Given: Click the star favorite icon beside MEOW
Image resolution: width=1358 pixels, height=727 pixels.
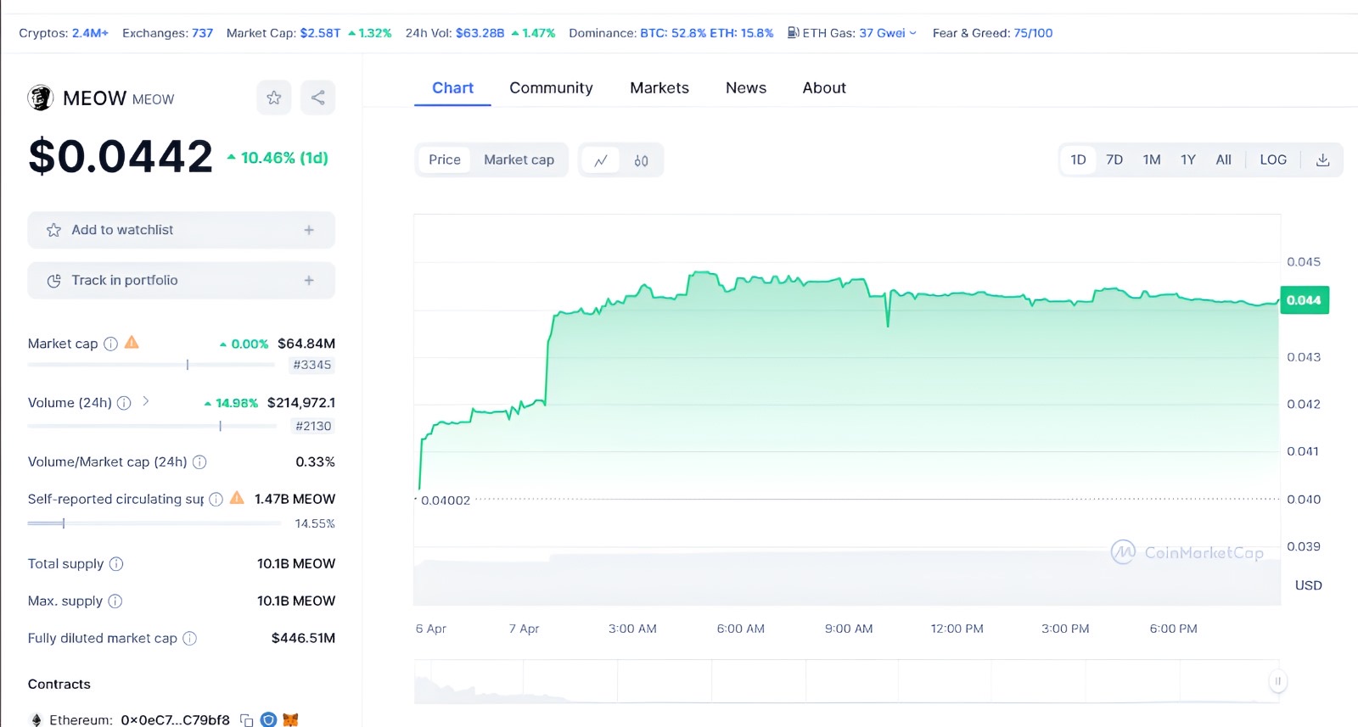Looking at the screenshot, I should coord(273,98).
